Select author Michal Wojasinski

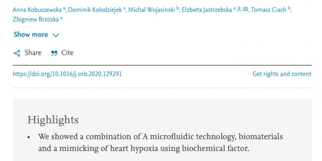pos(152,10)
